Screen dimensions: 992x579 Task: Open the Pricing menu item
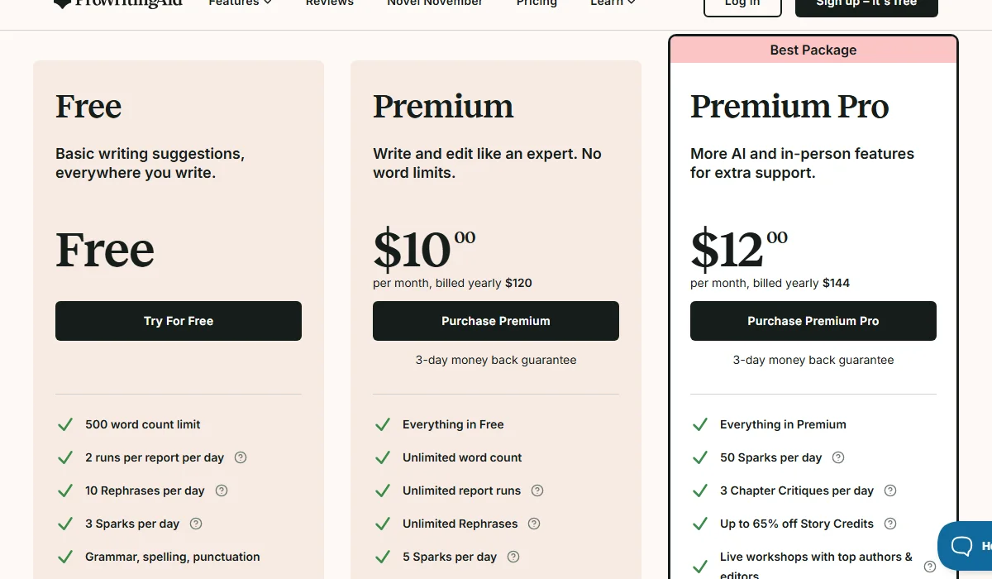tap(537, 3)
